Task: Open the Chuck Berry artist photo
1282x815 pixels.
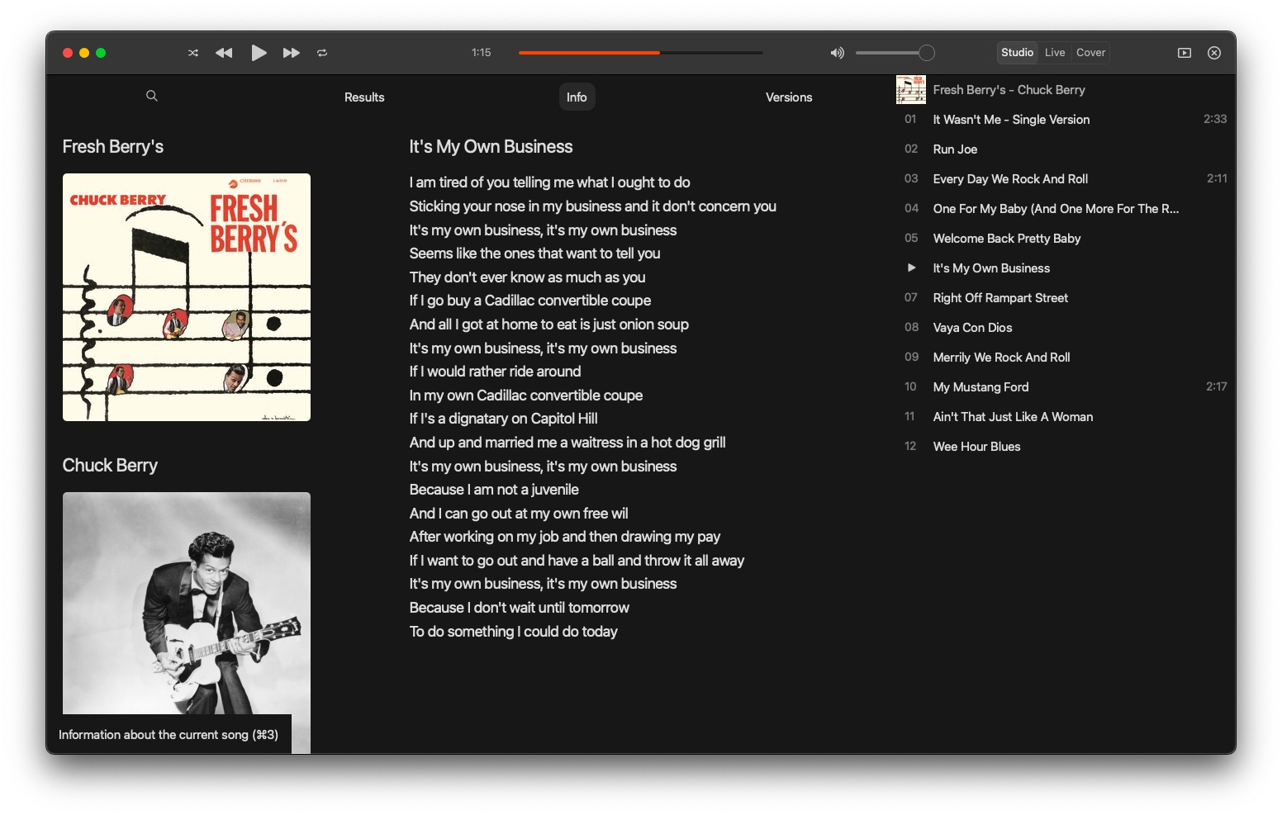Action: [187, 623]
